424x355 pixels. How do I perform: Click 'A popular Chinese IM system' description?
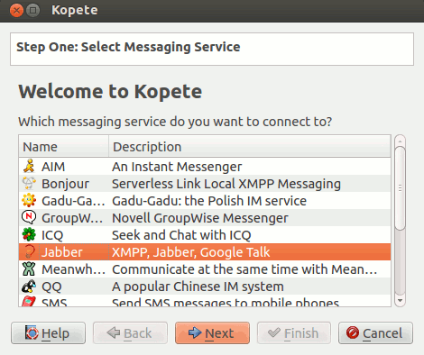(198, 287)
